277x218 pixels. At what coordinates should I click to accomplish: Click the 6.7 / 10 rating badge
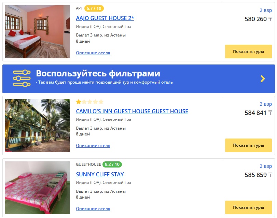coord(94,8)
